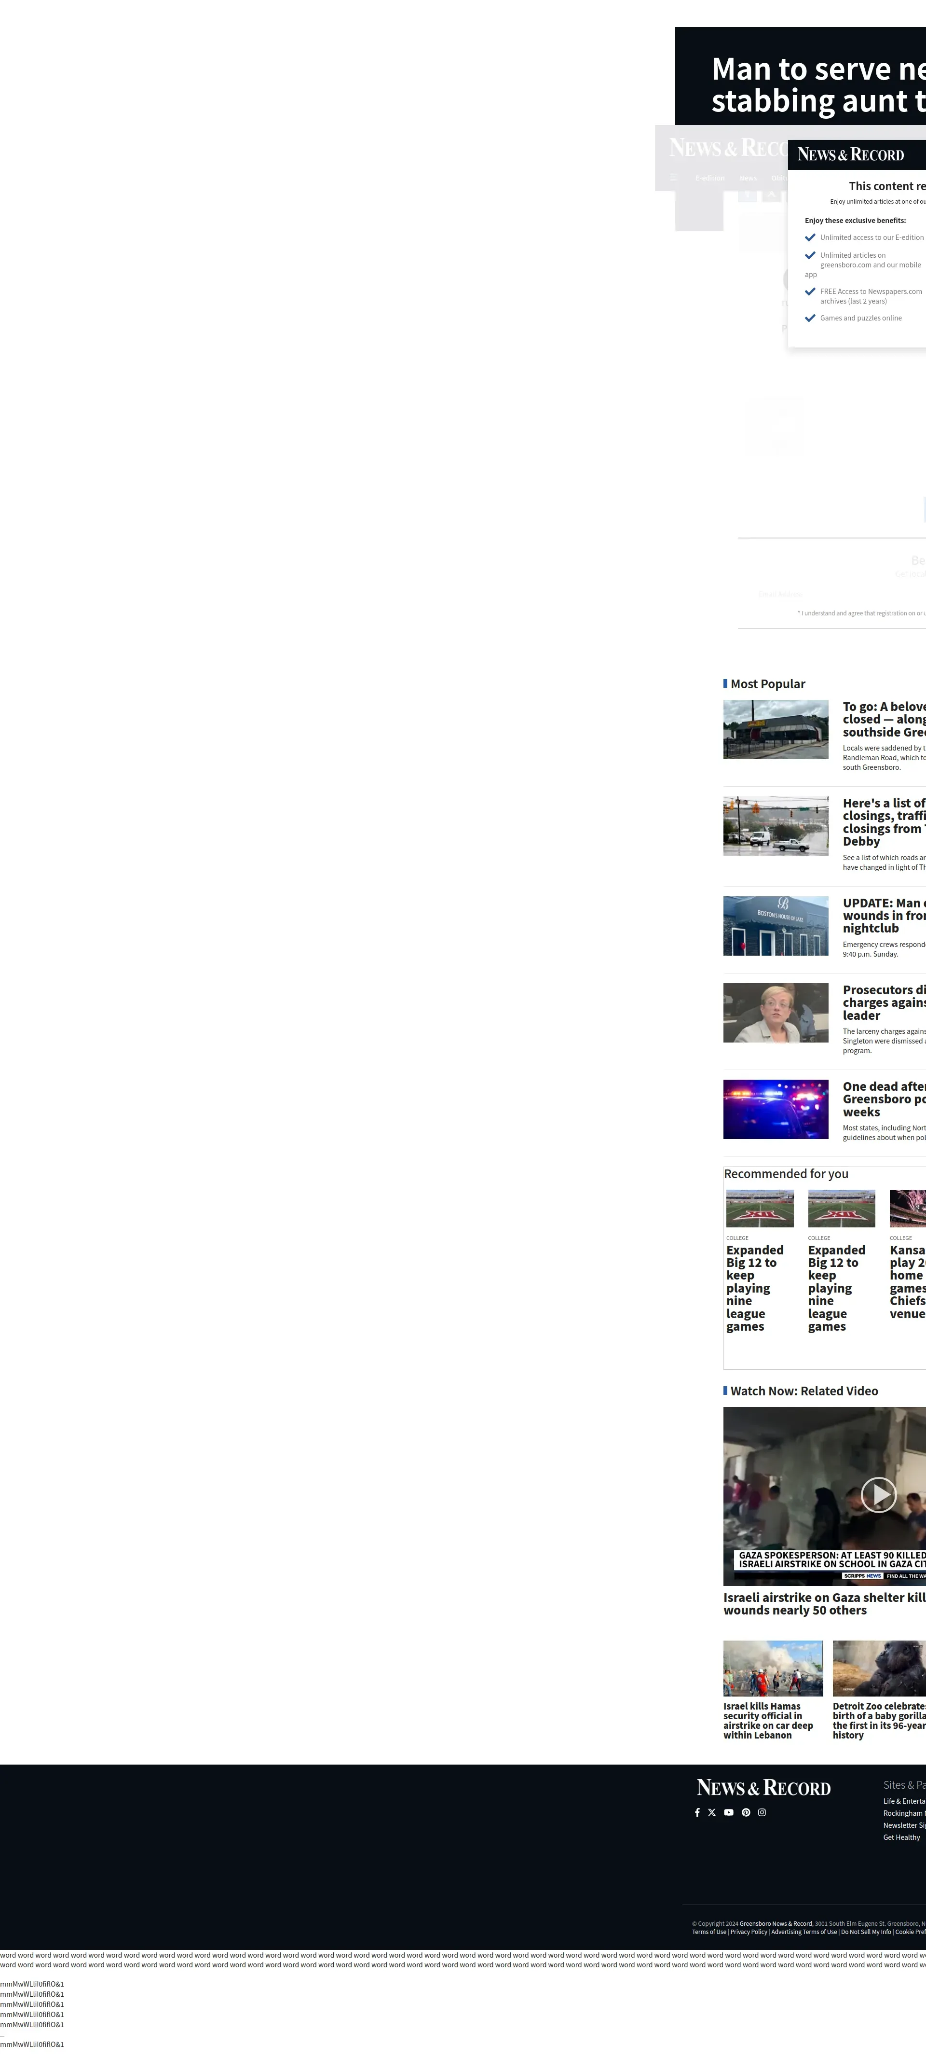This screenshot has height=2059, width=926.
Task: Click 'Unlimited access to our E-edition' benefit
Action: 872,237
